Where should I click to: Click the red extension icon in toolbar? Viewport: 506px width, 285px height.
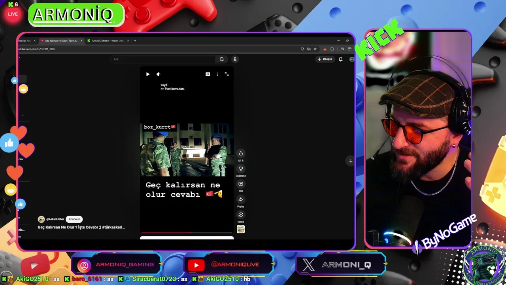click(x=325, y=49)
